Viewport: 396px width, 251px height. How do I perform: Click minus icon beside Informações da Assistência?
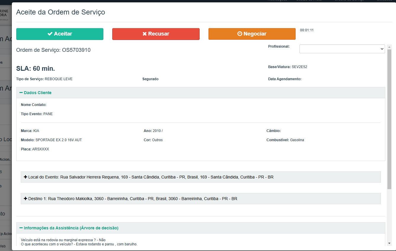tap(21, 228)
